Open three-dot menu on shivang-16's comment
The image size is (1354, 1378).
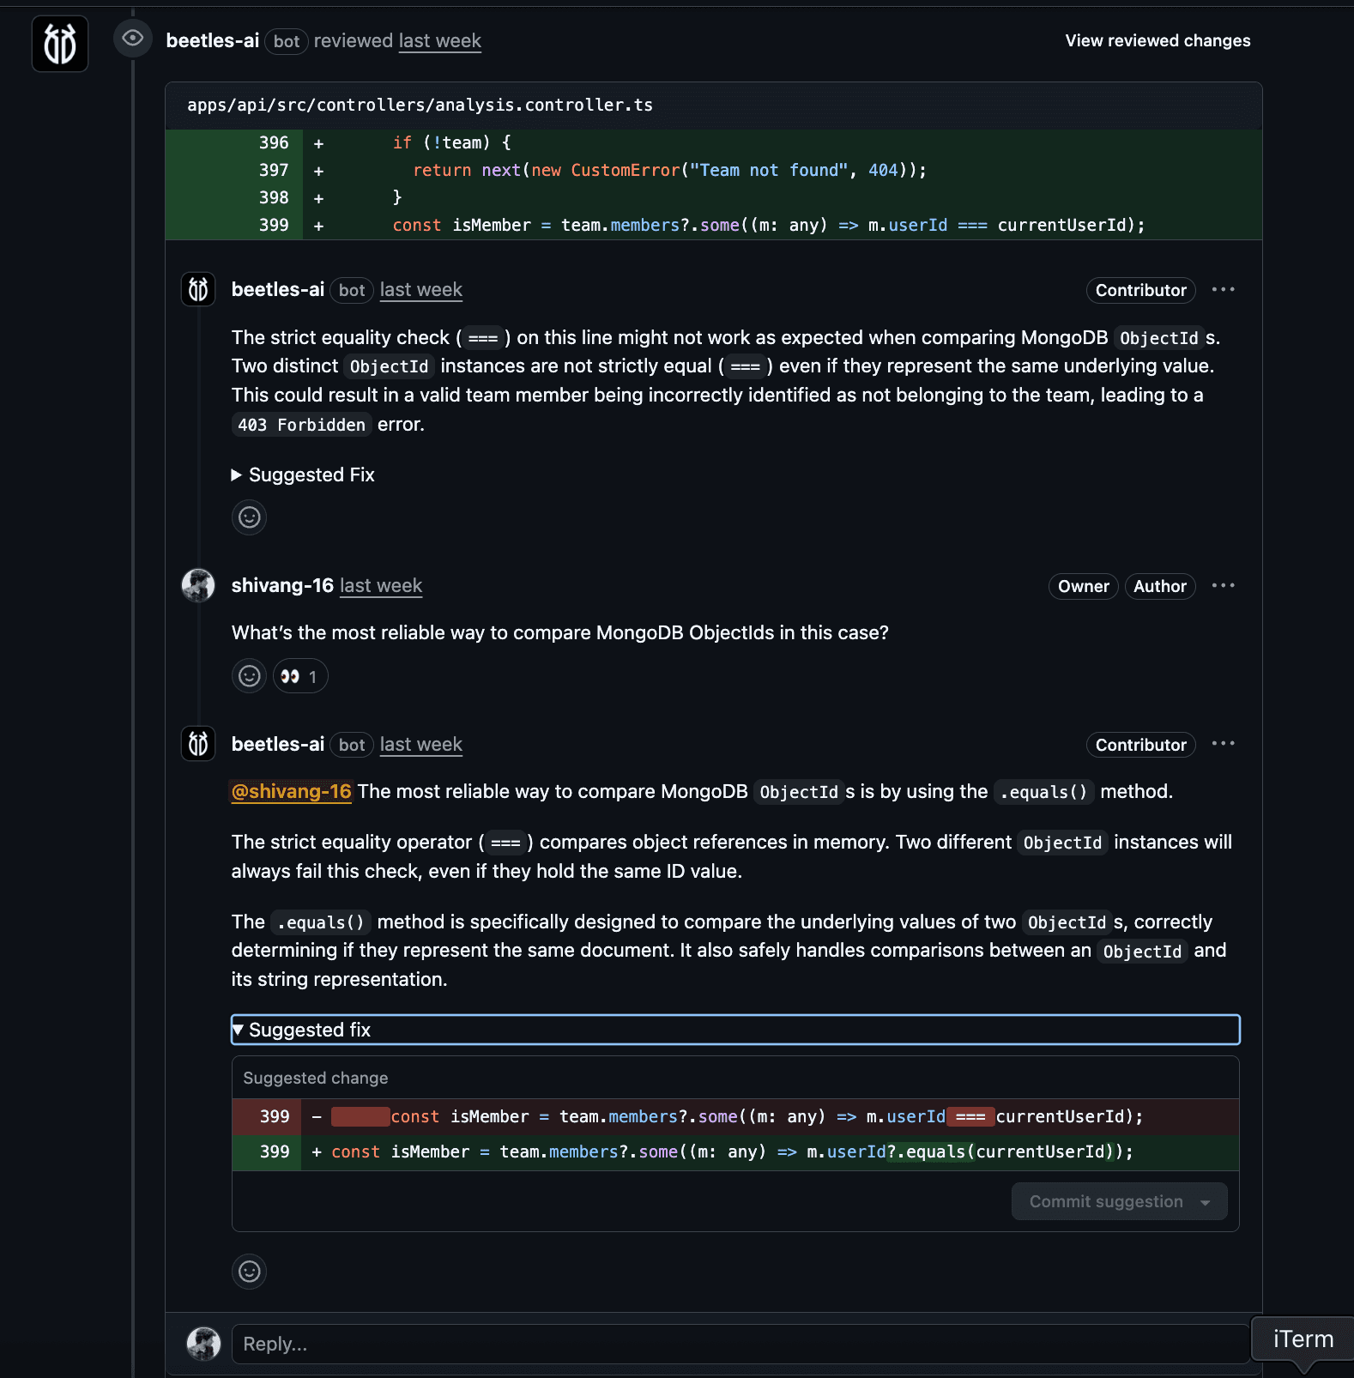point(1223,586)
